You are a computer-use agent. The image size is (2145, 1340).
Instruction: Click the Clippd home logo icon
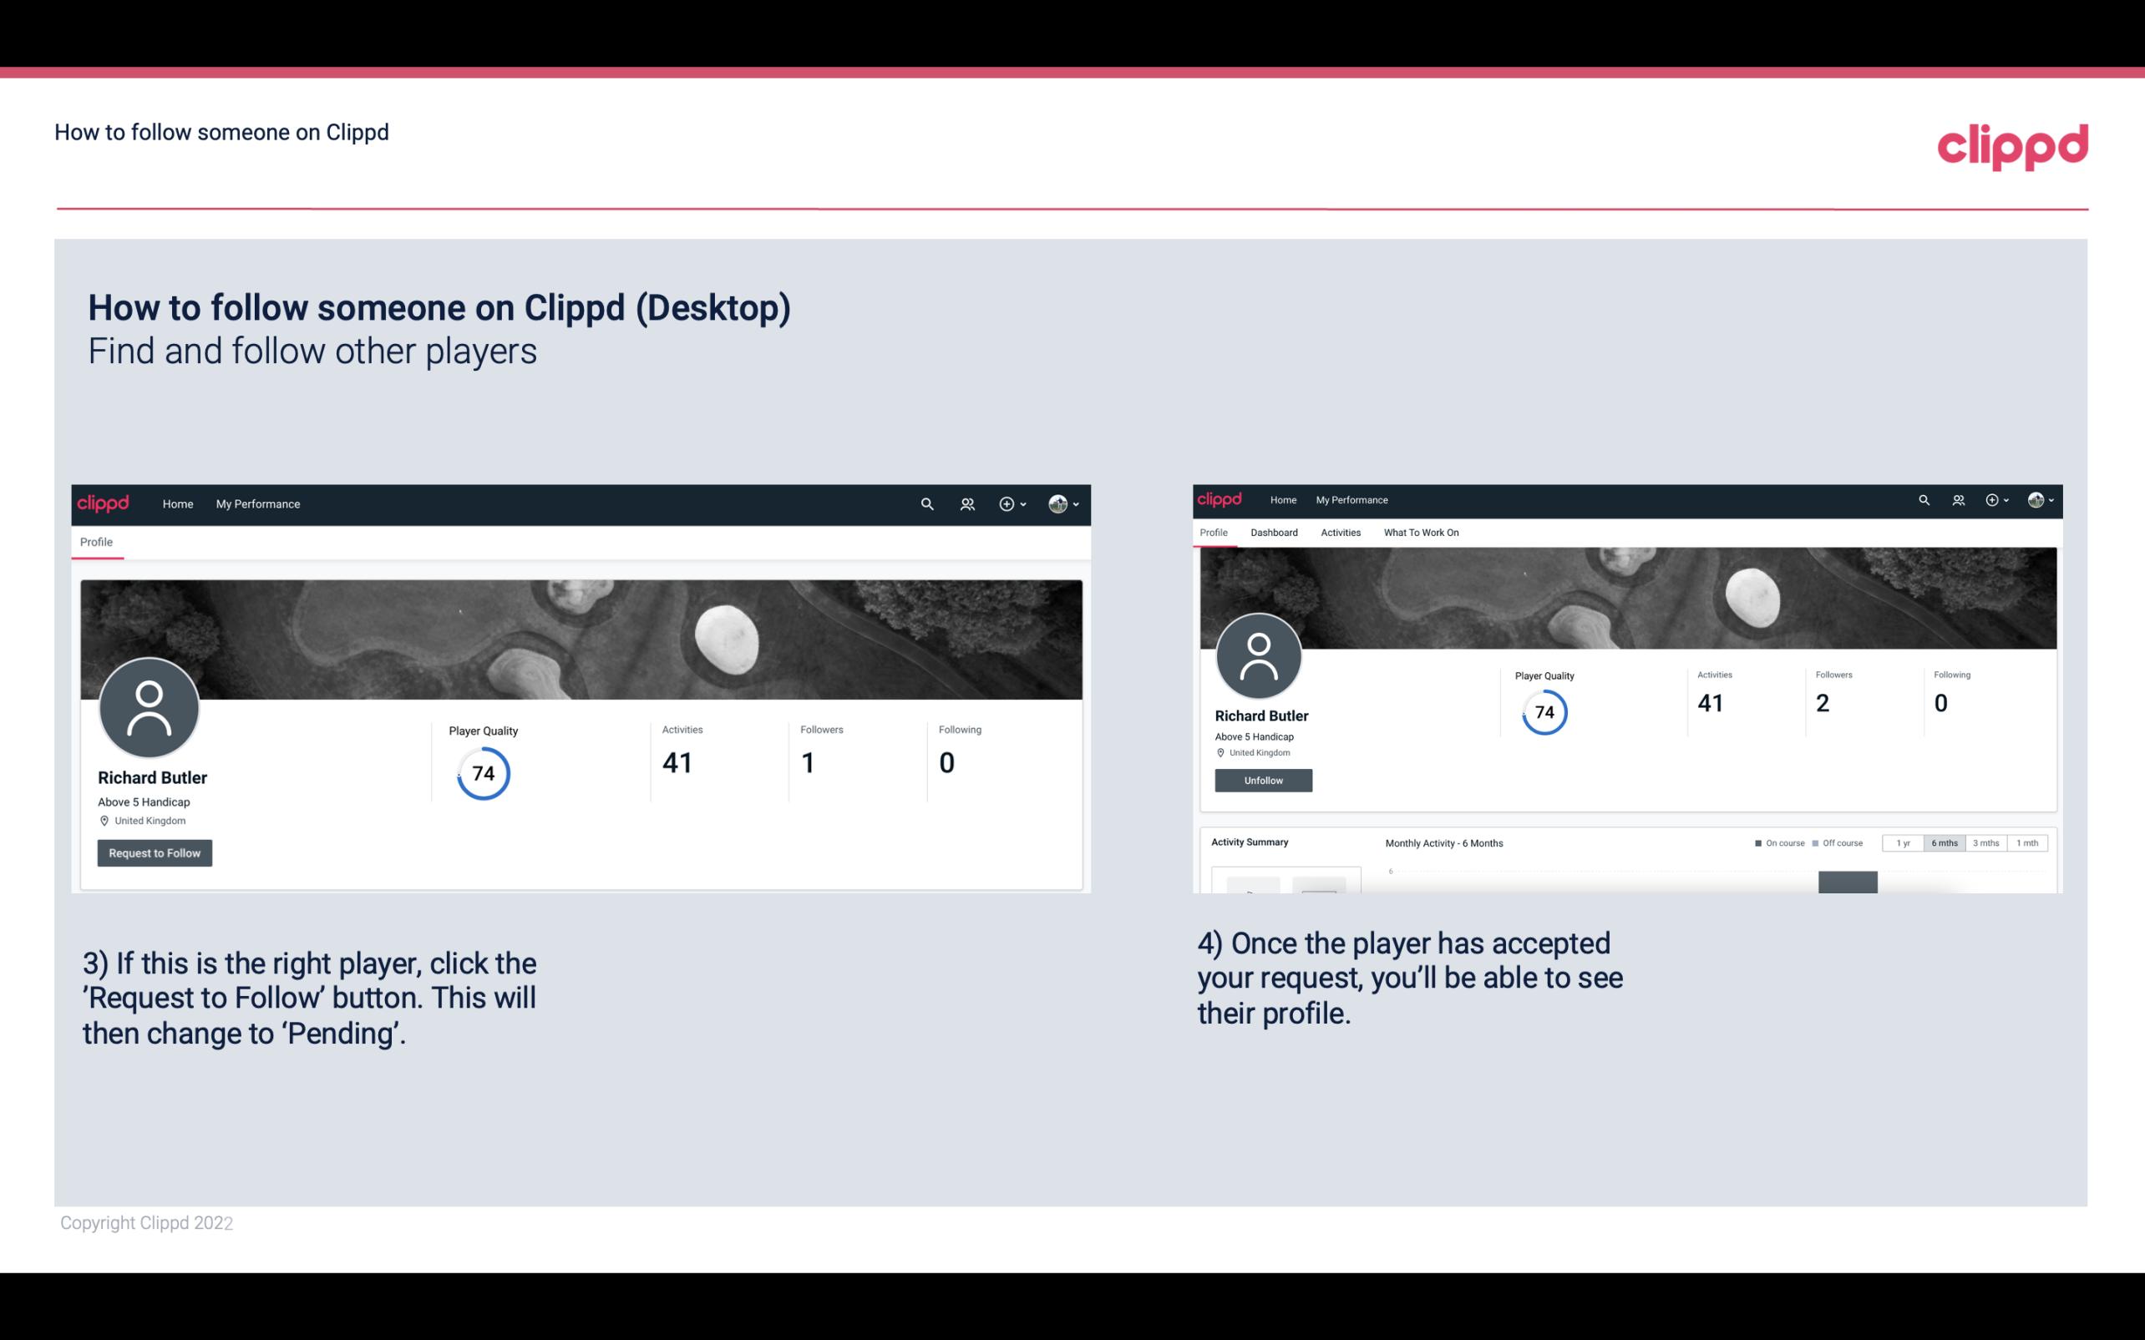[104, 503]
